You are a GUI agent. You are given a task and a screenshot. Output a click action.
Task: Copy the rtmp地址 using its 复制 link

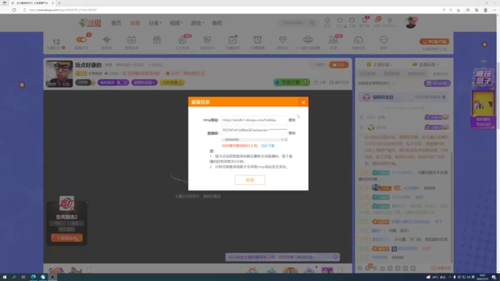292,120
